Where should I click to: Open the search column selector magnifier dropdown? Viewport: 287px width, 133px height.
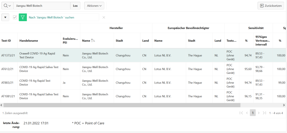(x=7, y=6)
